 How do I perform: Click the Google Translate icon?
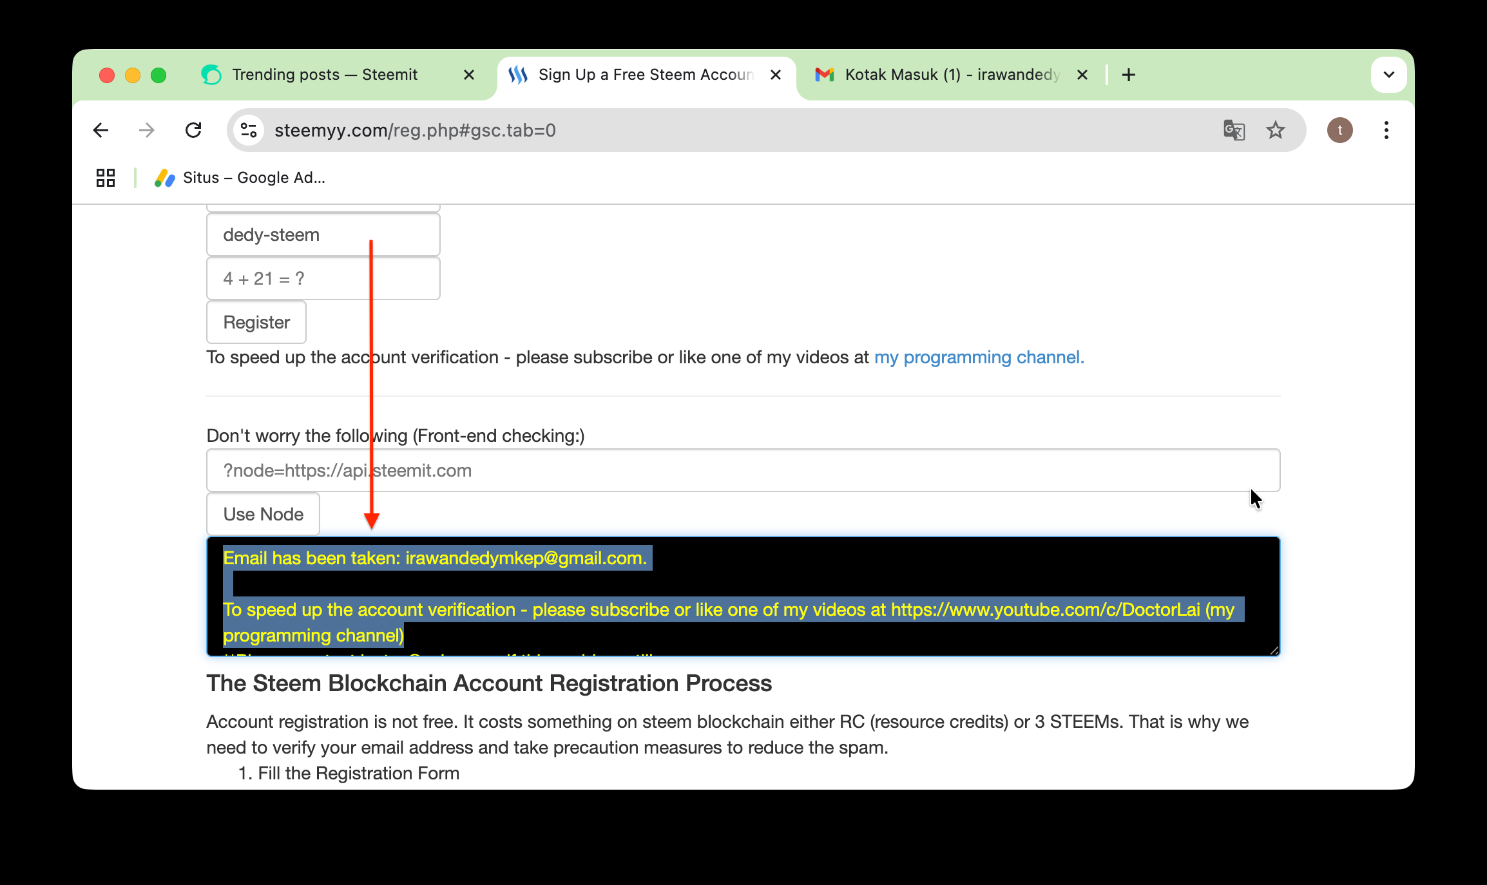tap(1234, 130)
